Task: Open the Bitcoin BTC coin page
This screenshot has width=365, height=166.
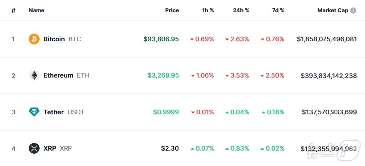Action: tap(62, 39)
